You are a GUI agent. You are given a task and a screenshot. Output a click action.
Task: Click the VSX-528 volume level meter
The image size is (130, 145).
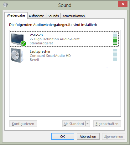click(x=115, y=39)
